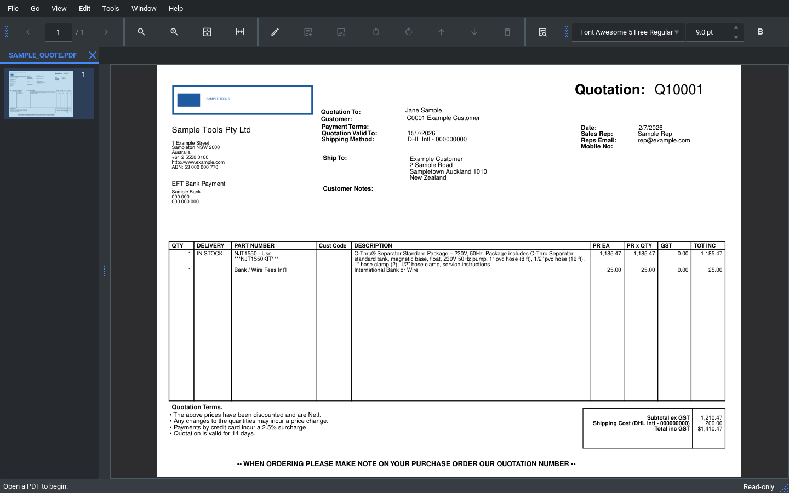Toggle bold formatting B button
This screenshot has width=789, height=493.
click(761, 32)
